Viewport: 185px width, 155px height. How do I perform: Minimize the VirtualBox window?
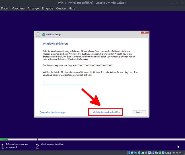click(172, 3)
